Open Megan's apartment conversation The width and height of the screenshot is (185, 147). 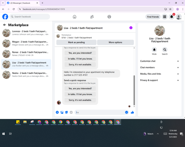[26, 43]
